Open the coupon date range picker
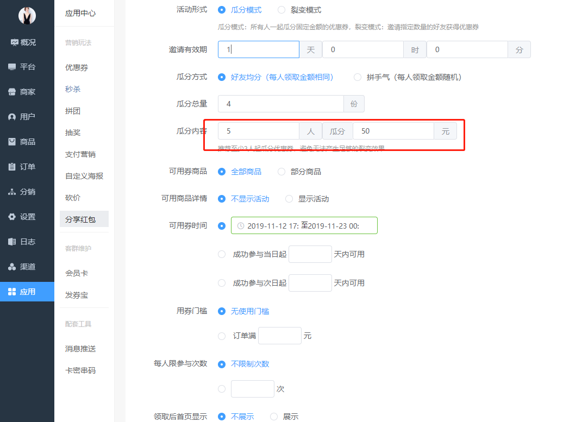 click(304, 226)
